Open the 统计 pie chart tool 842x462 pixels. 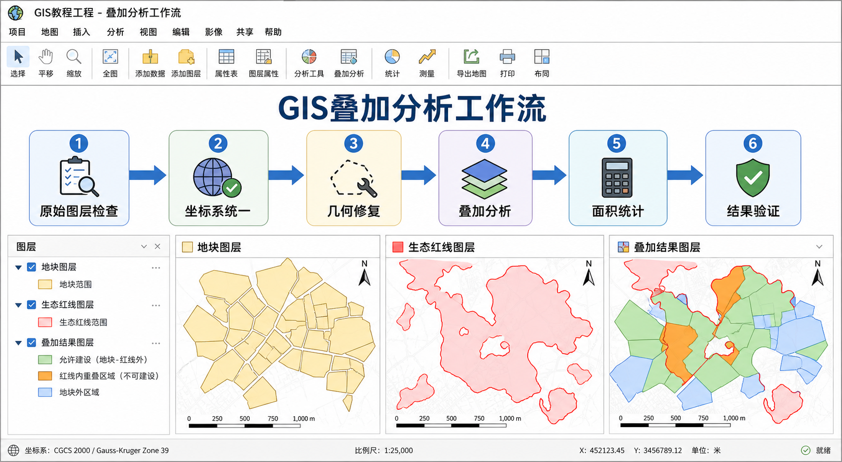(392, 63)
